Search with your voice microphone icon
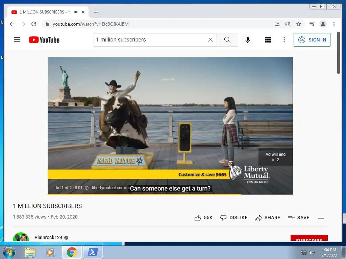Image resolution: width=346 pixels, height=259 pixels. [248, 40]
